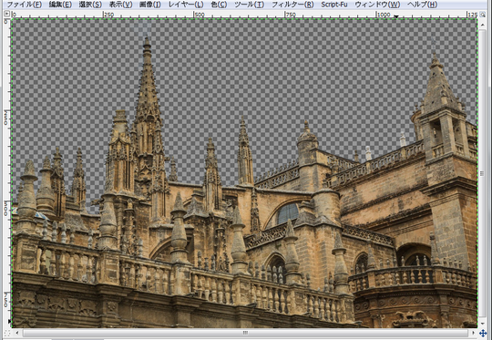This screenshot has height=340, width=492.
Task: Click the image menu arrow at ruler corner
Action: [6, 14]
